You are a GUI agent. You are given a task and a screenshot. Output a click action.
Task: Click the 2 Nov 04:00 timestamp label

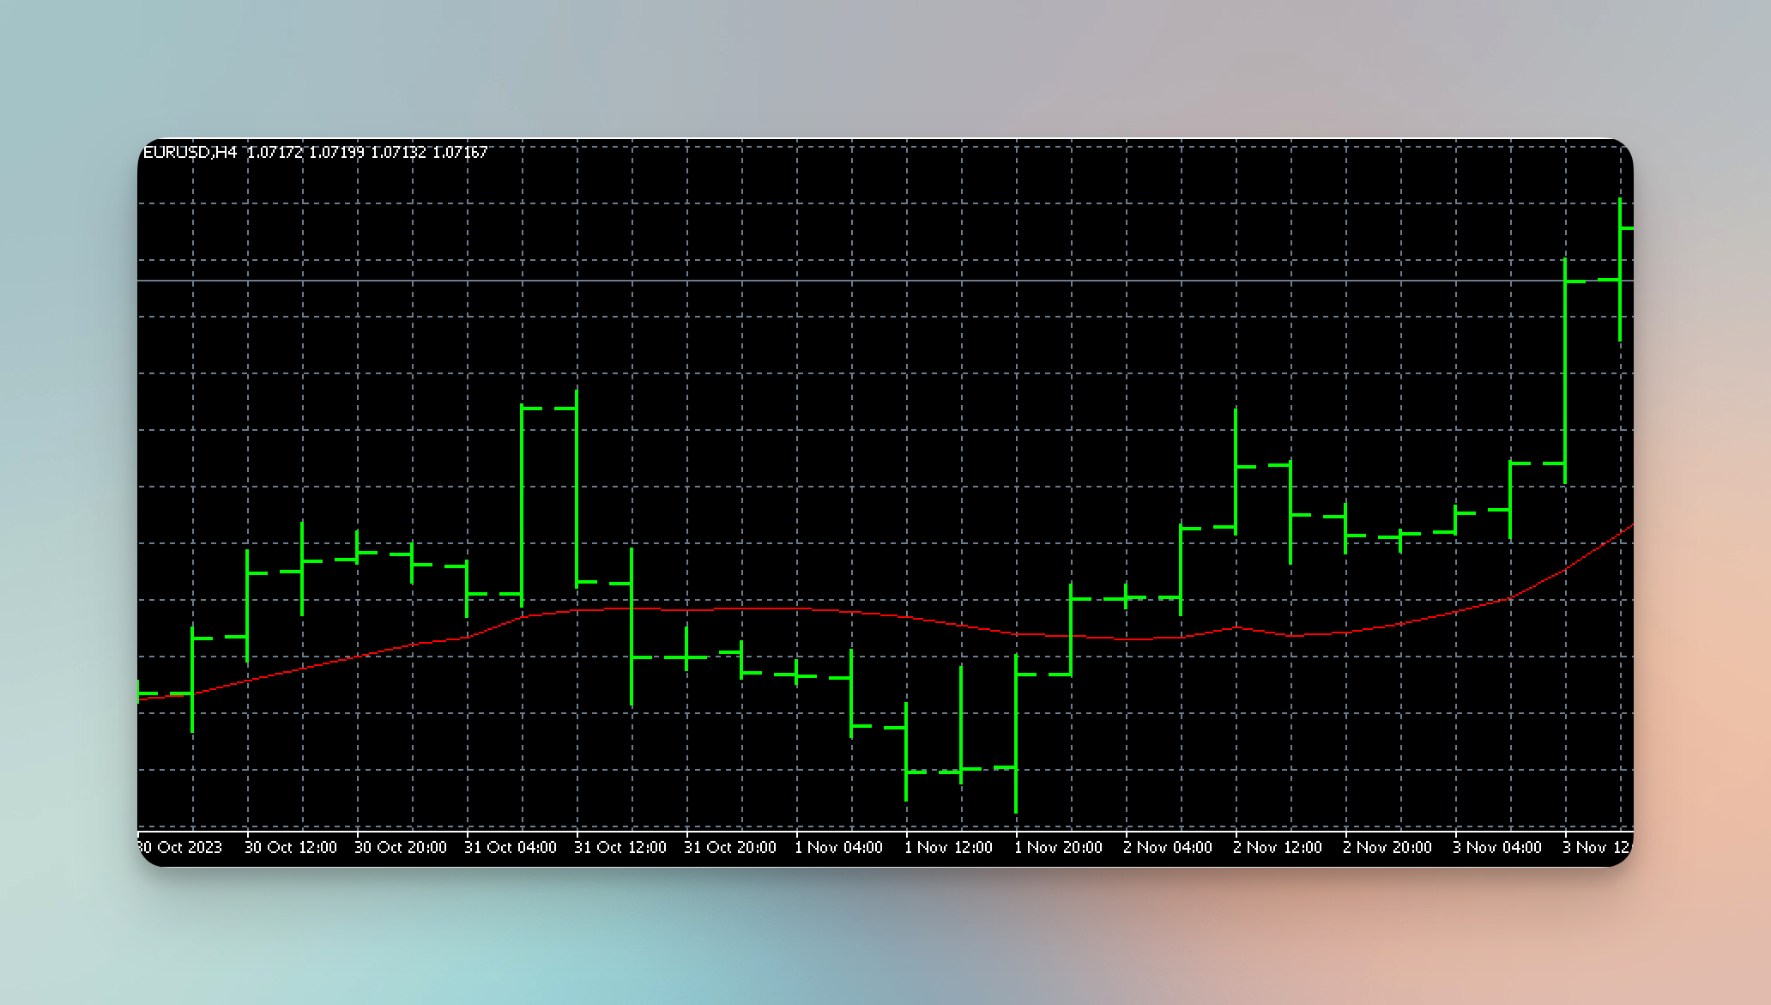click(1168, 846)
